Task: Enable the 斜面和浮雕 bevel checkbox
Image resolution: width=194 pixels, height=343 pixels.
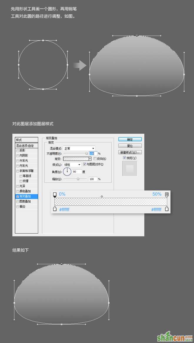Action: (x=18, y=171)
